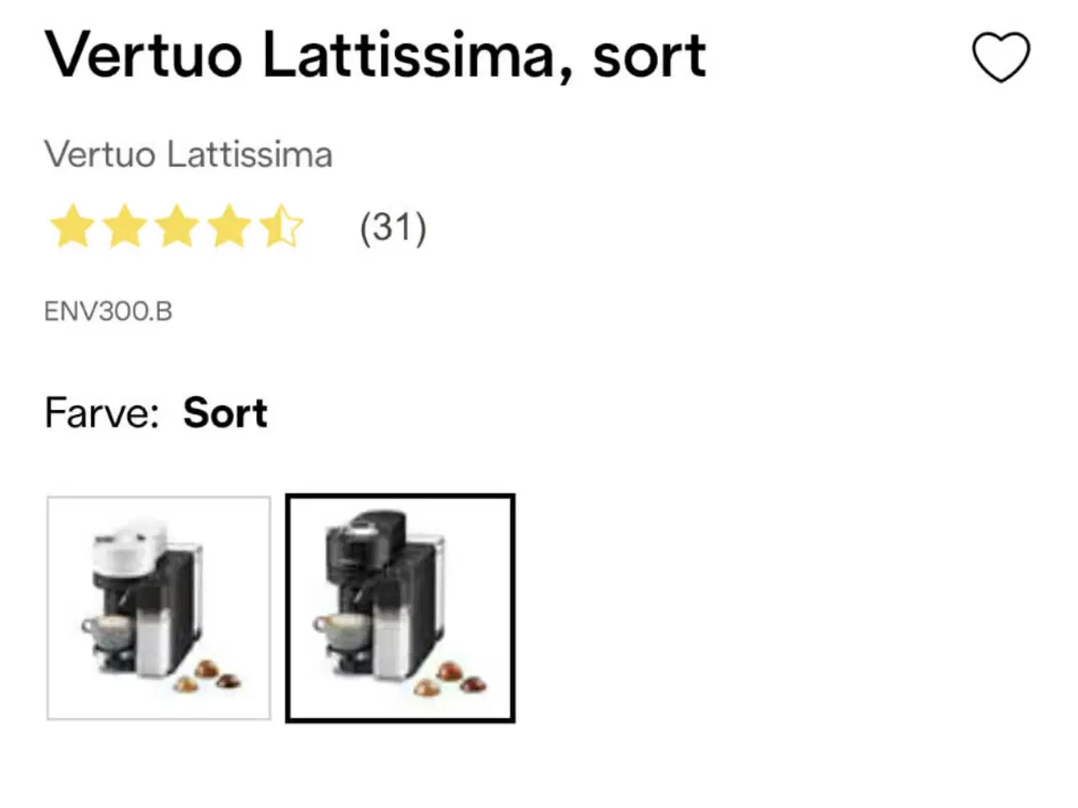1078x808 pixels.
Task: Click the half-filled fifth star
Action: (282, 226)
